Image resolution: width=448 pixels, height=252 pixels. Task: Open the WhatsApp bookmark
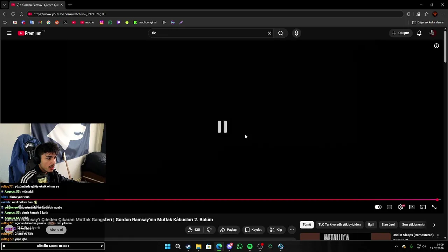click(x=110, y=22)
